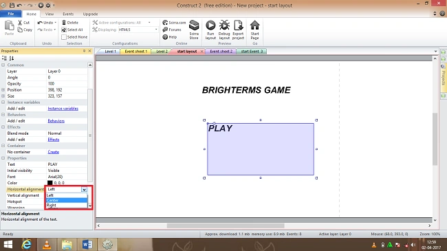
Task: Switch to the View ribbon tab
Action: (x=50, y=14)
